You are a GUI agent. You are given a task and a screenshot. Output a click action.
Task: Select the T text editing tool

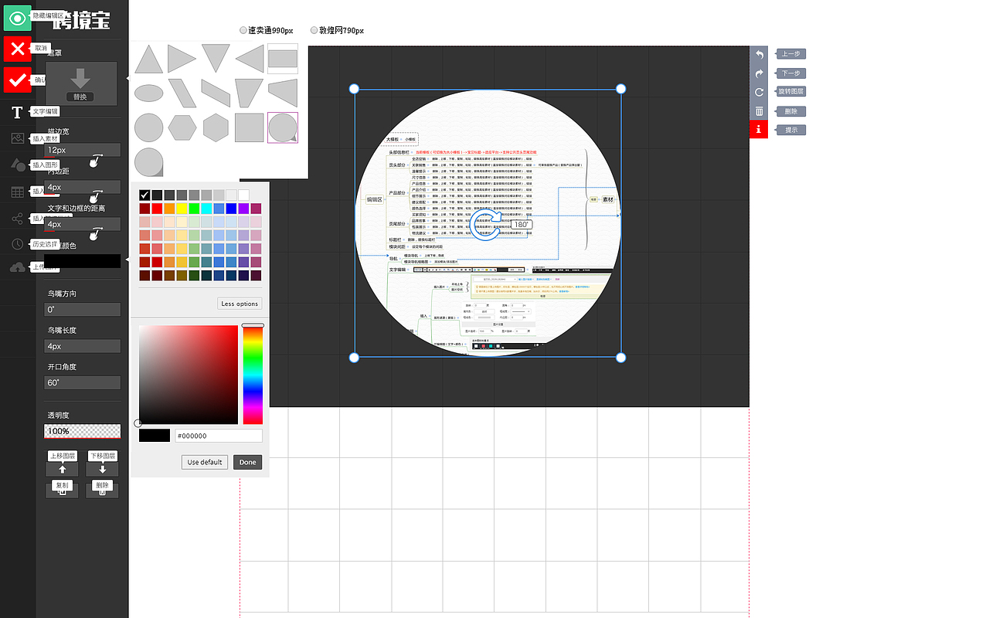(17, 113)
